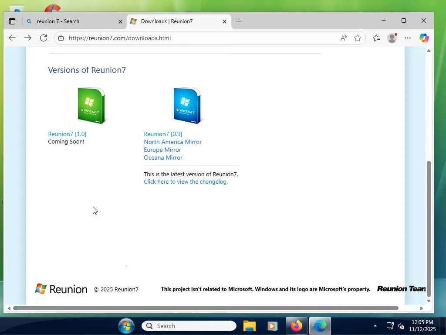Open the Reunion7 [1.0] link

pyautogui.click(x=67, y=134)
